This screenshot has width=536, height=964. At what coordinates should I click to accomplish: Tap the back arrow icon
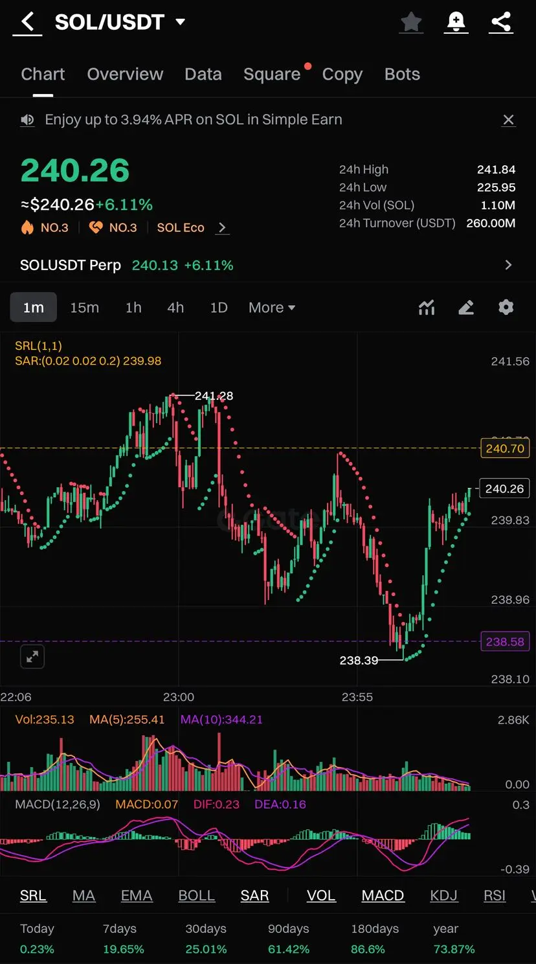click(x=27, y=22)
